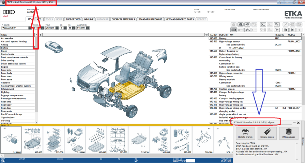305x163 pixels.
Task: Open the shopping cart order icon
Action: (x=277, y=30)
